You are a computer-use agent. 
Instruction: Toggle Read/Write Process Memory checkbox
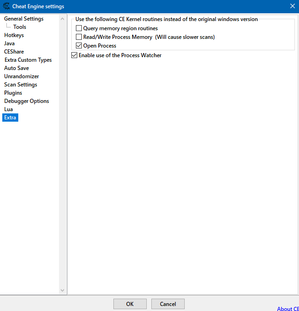[x=79, y=37]
